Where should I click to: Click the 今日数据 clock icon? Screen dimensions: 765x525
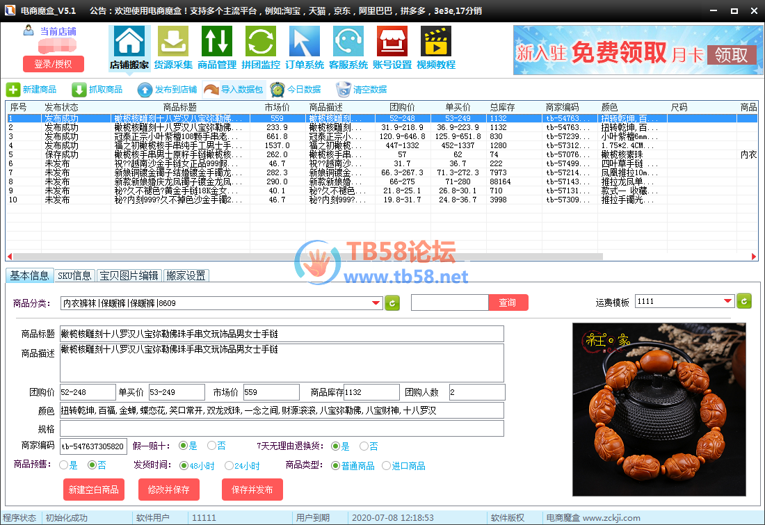coord(277,89)
